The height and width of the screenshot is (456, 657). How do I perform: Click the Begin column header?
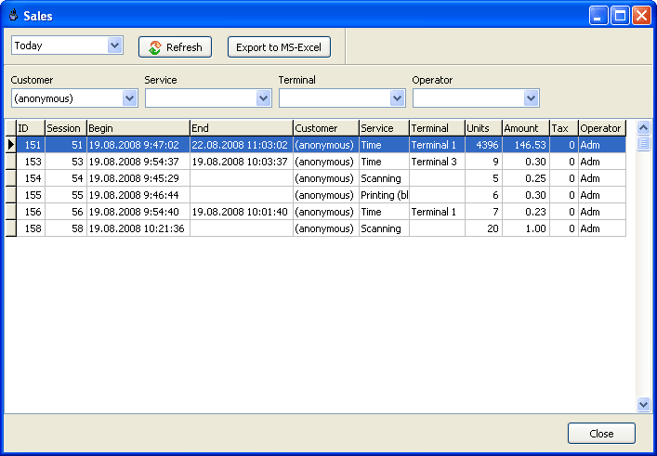coord(138,128)
